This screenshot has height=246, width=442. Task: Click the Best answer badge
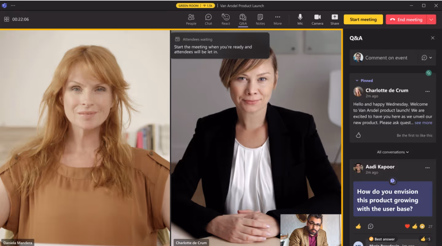382,239
